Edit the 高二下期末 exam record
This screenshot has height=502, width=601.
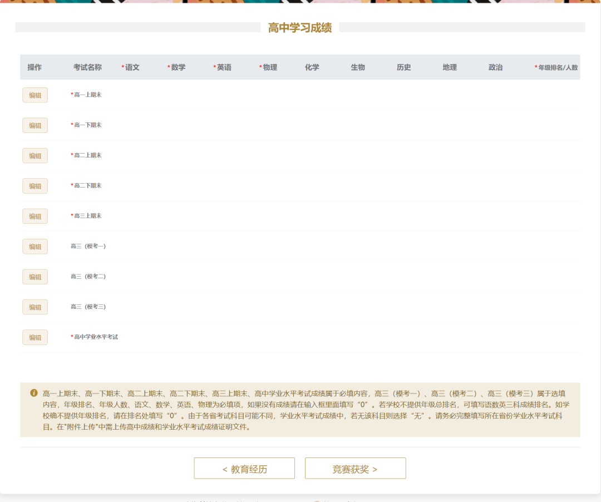coord(35,186)
